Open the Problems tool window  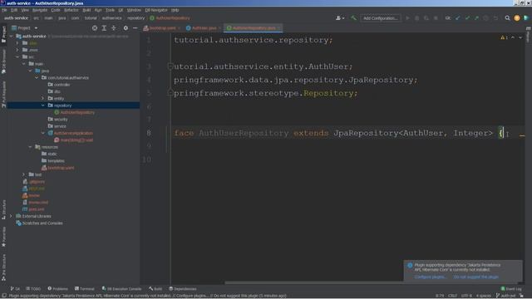(x=57, y=289)
